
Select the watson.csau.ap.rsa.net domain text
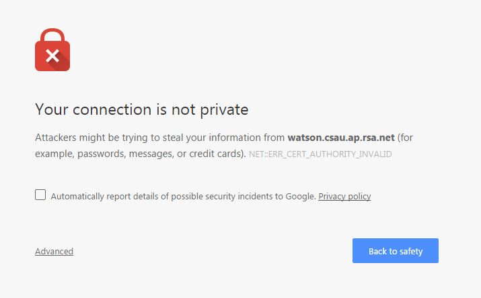click(x=341, y=138)
